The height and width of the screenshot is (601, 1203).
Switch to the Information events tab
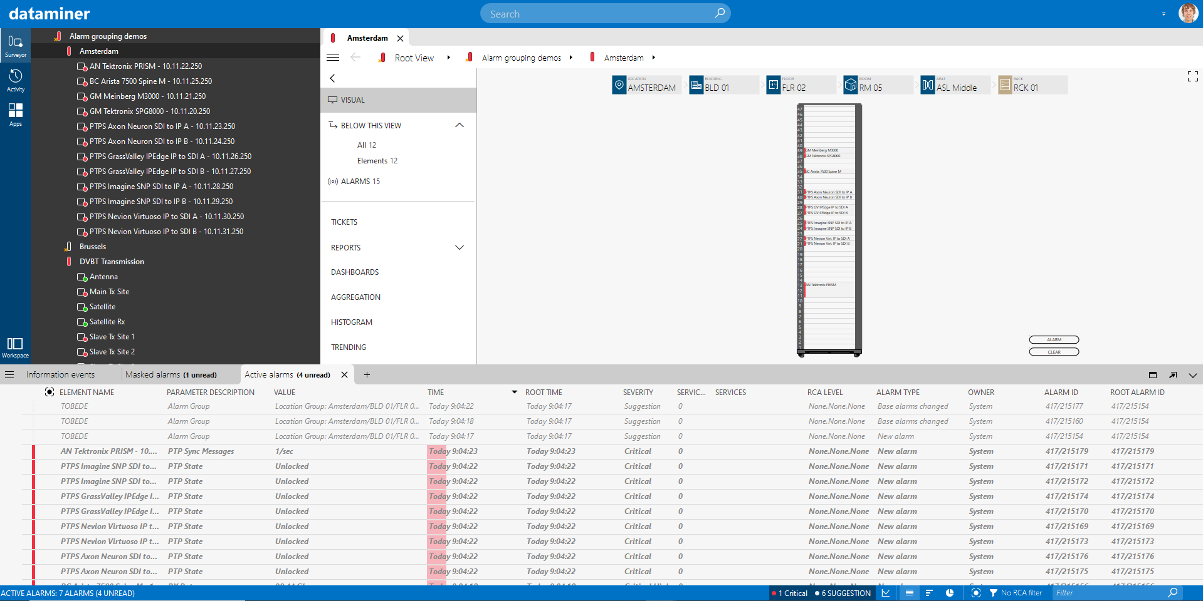tap(60, 374)
